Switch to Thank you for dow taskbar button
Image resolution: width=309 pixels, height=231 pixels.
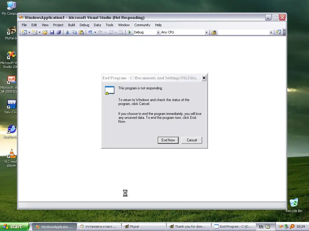pyautogui.click(x=189, y=227)
